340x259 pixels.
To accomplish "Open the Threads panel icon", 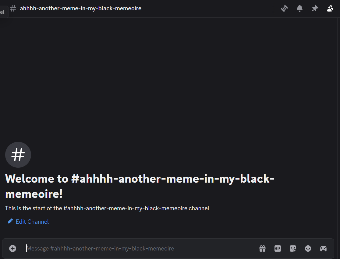I will pyautogui.click(x=284, y=9).
